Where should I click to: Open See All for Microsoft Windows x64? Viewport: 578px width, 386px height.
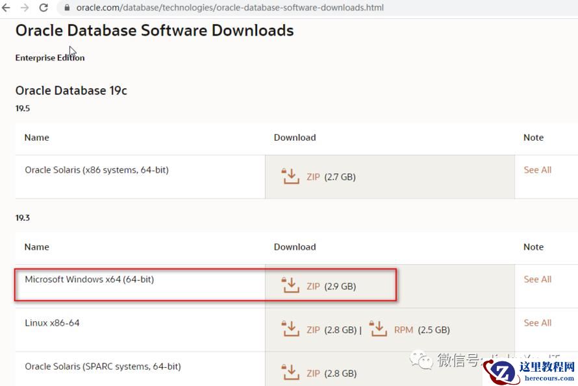[x=537, y=280]
